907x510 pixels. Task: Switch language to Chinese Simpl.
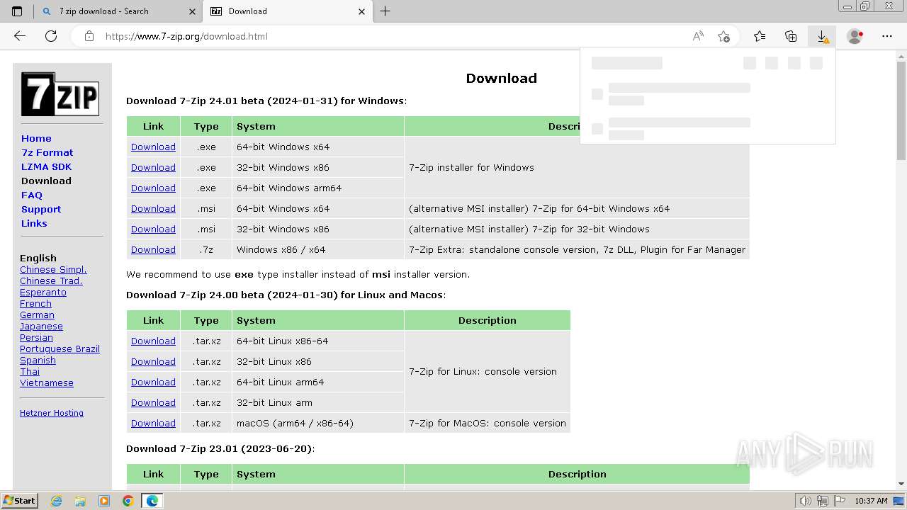53,269
